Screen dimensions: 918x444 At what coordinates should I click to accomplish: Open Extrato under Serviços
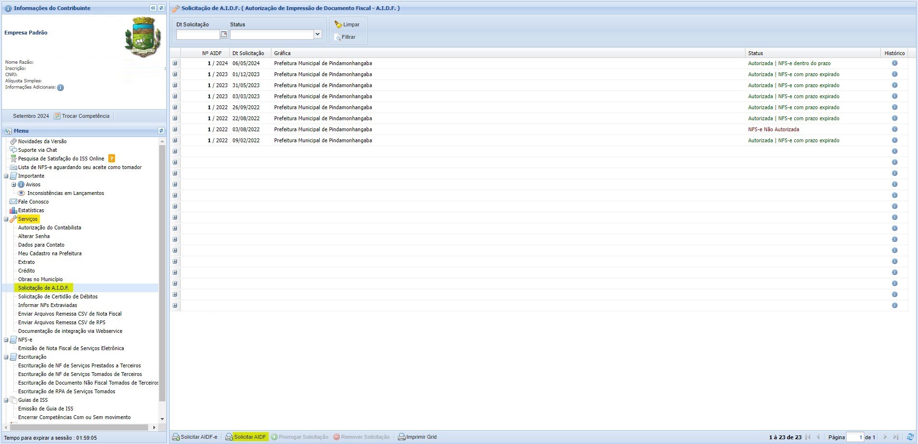coord(26,262)
